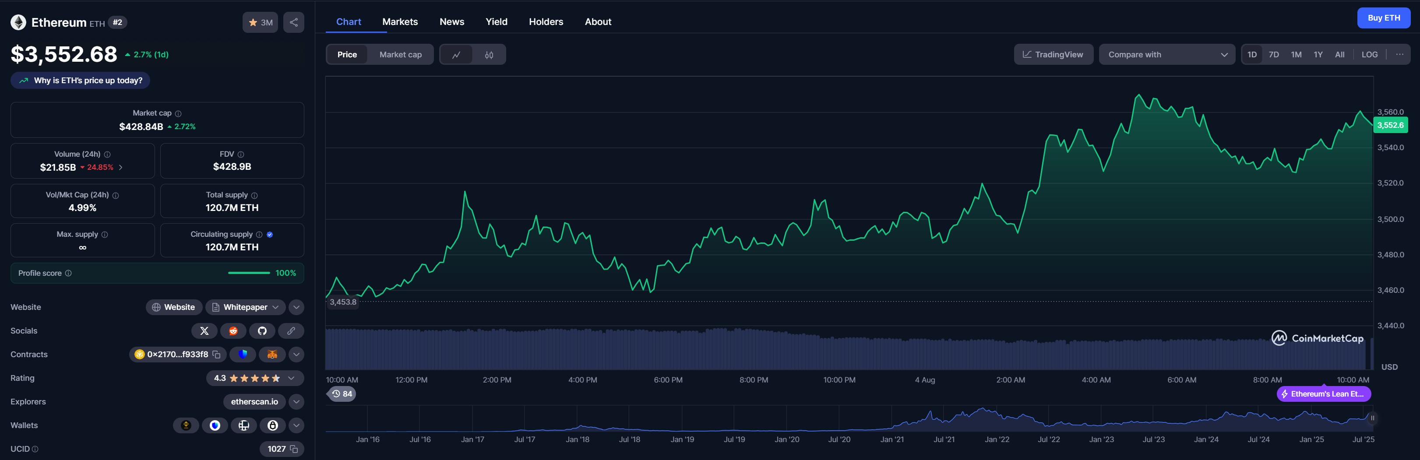Viewport: 1420px width, 460px height.
Task: Click Why is ETH's price up today
Action: pos(81,81)
